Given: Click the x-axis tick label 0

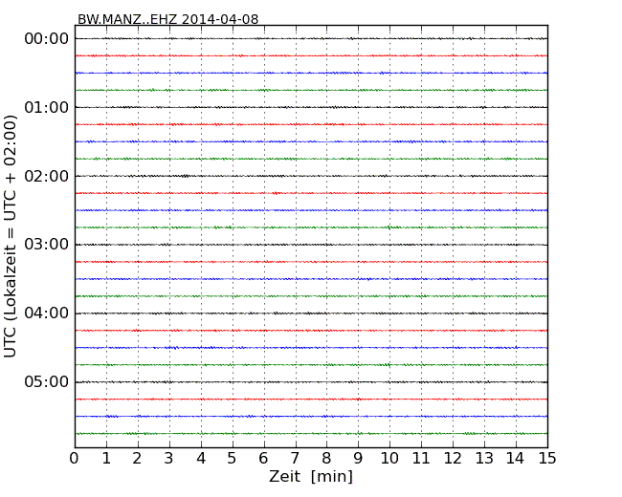Looking at the screenshot, I should [x=75, y=458].
